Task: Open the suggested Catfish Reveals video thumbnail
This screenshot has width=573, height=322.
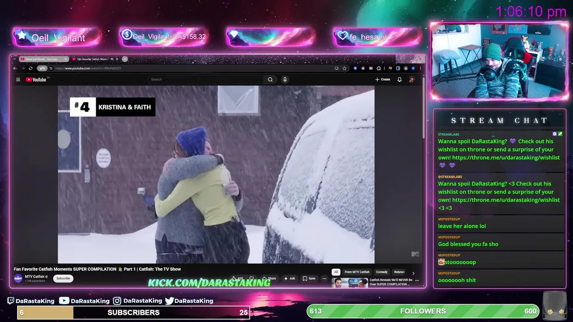Action: point(350,282)
